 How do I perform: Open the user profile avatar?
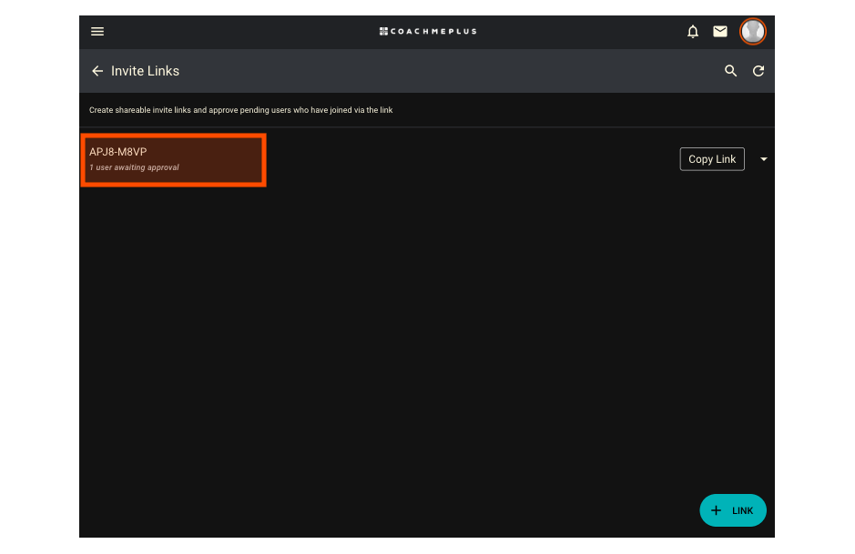coord(752,32)
